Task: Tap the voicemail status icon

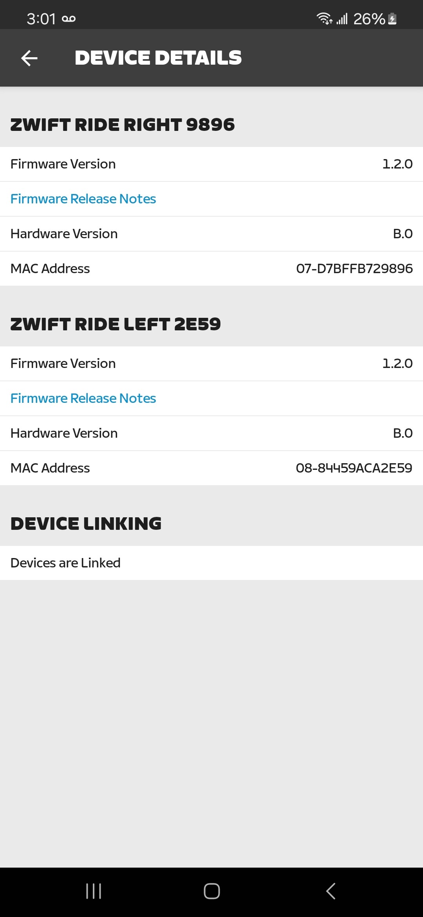Action: 69,18
